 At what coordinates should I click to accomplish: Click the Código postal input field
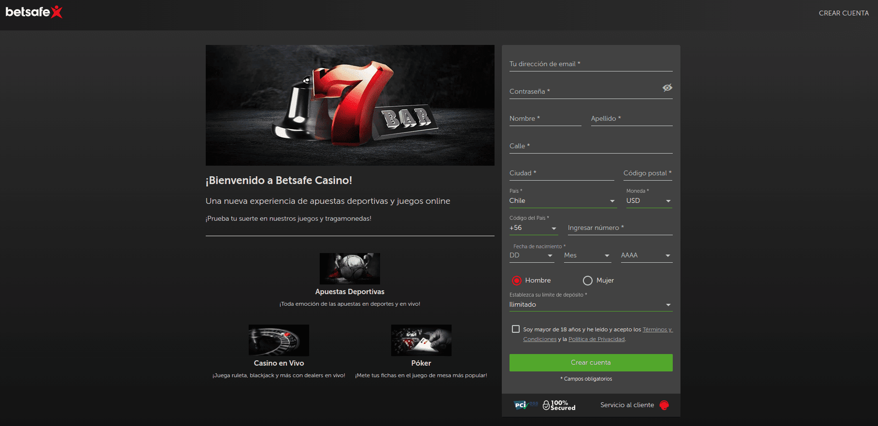coord(648,173)
